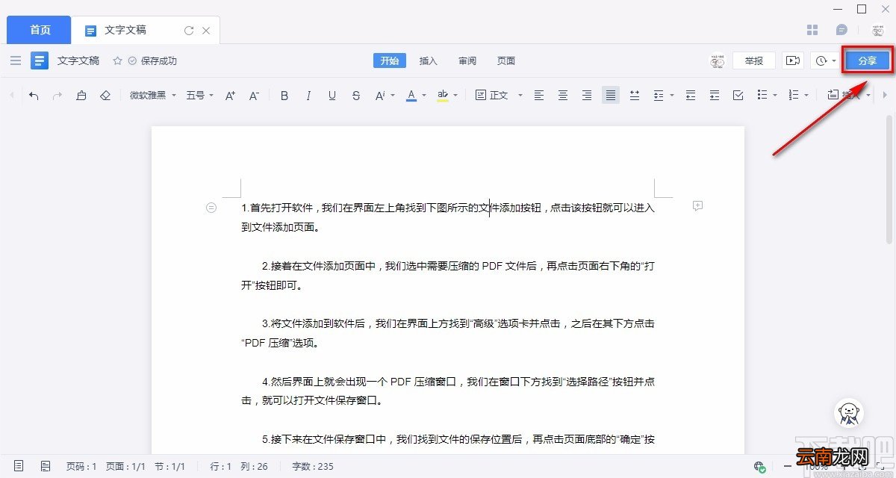Click the 页码: 1 status entry

point(81,466)
